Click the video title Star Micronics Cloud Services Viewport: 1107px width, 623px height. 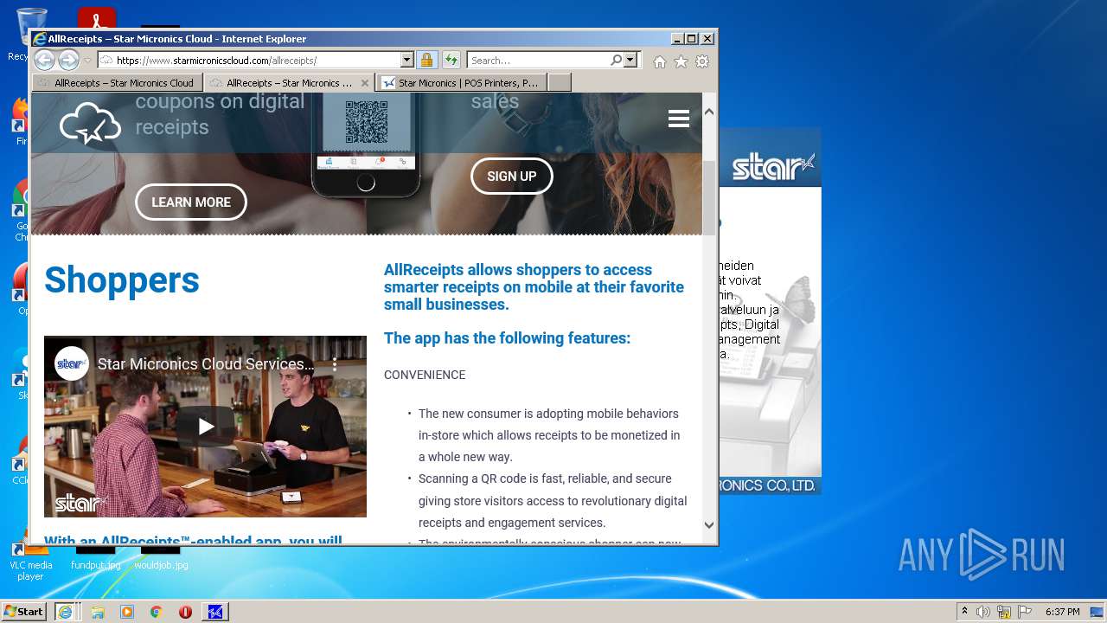click(206, 364)
